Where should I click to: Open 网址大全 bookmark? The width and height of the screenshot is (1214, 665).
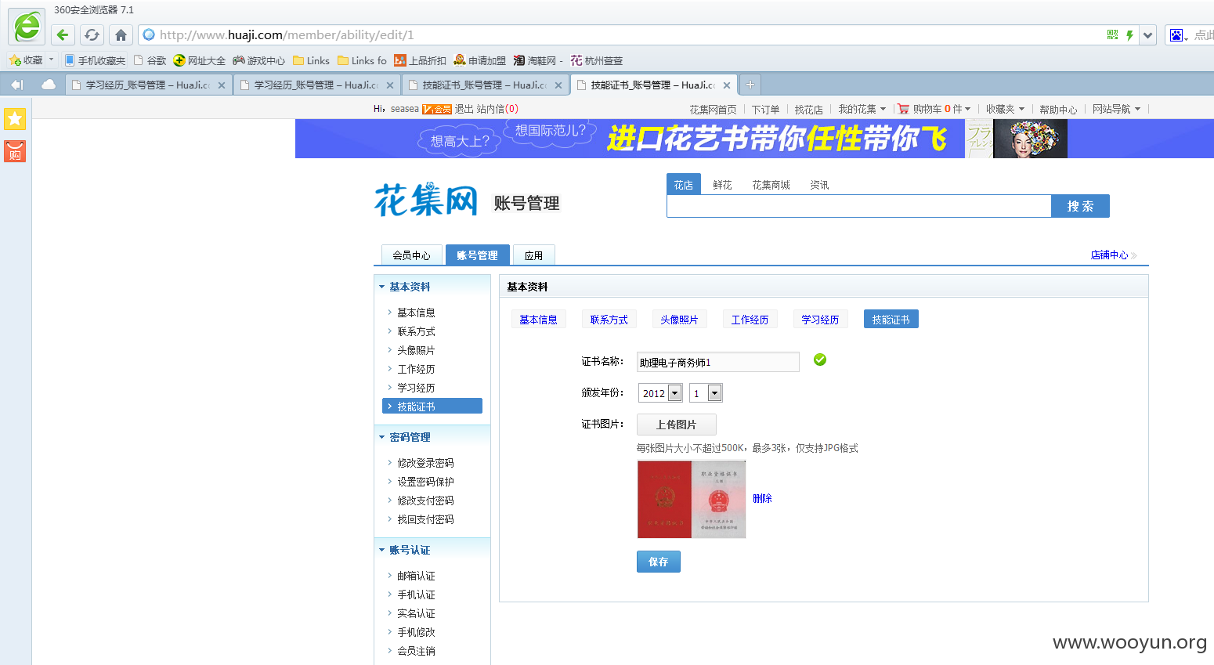199,60
